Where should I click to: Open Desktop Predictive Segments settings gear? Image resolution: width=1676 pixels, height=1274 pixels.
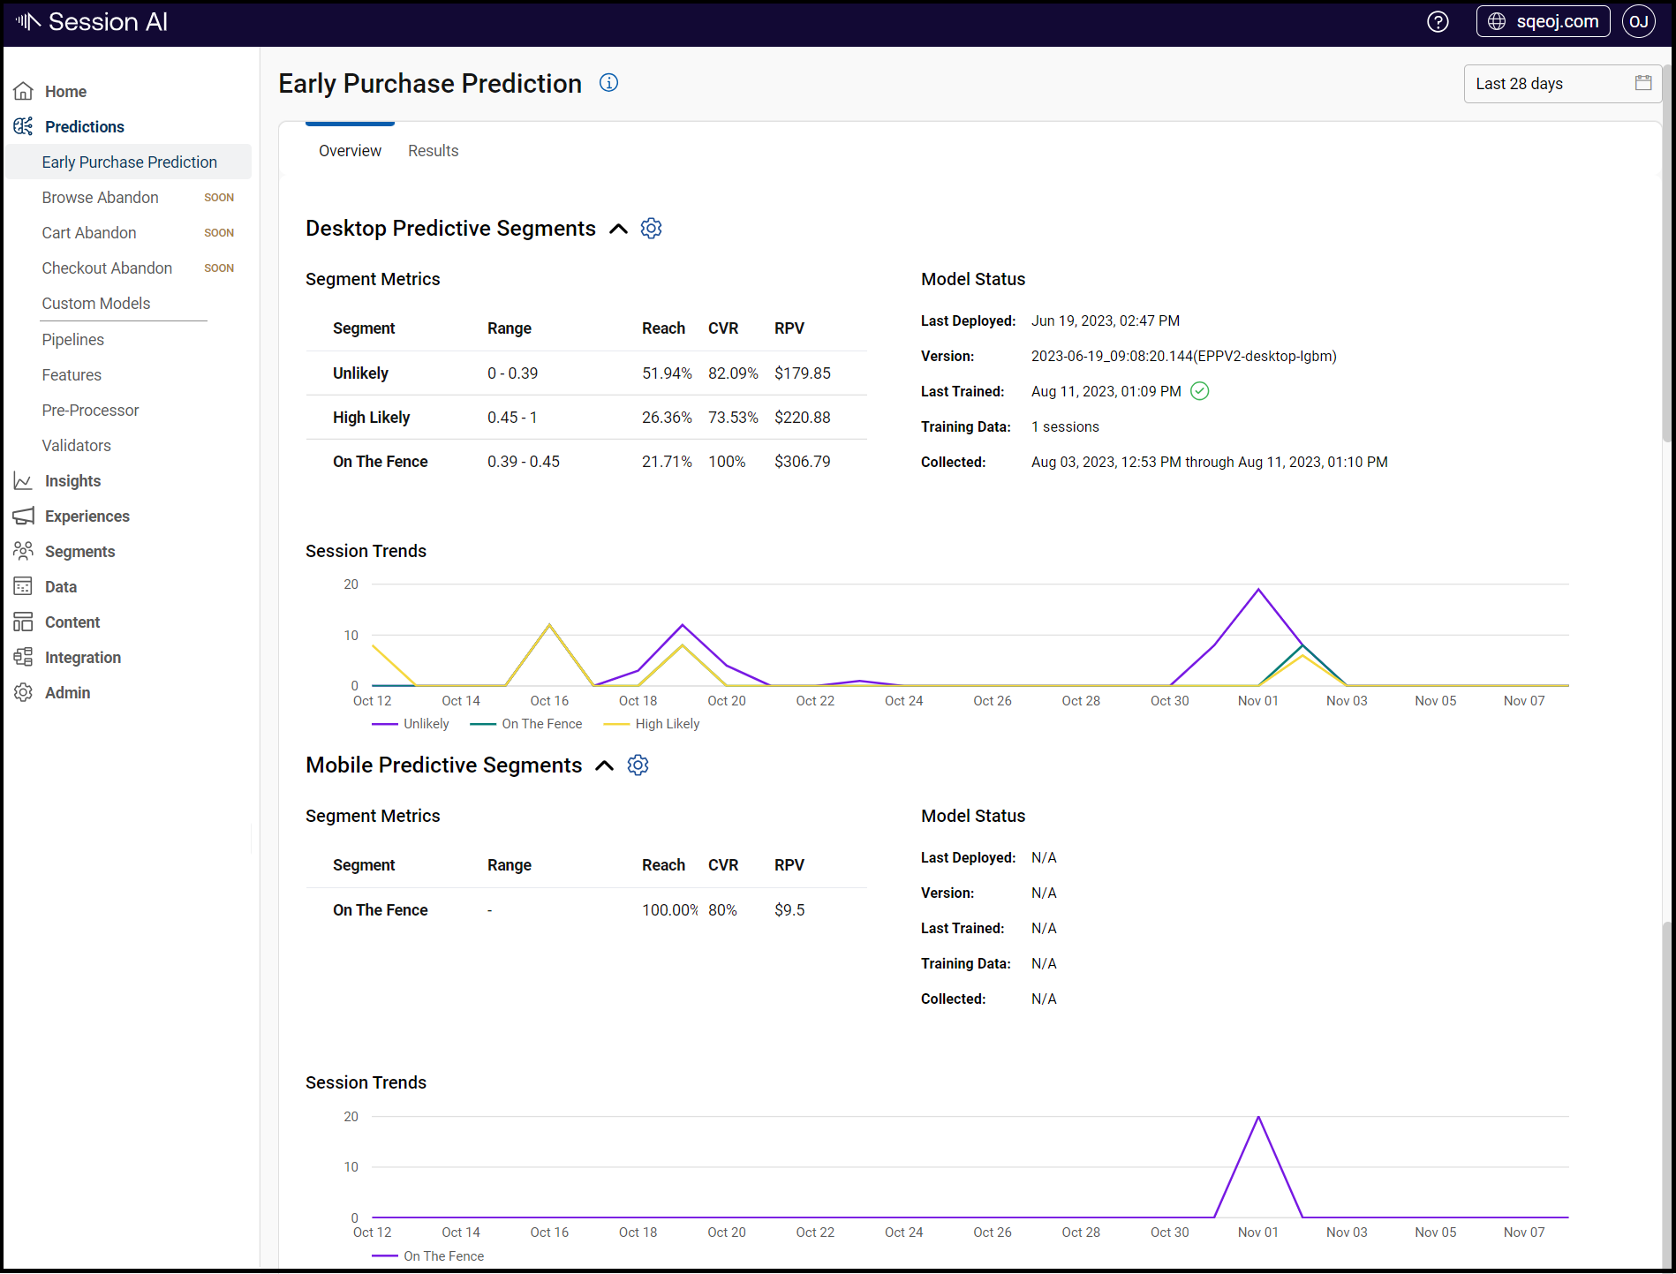click(651, 228)
